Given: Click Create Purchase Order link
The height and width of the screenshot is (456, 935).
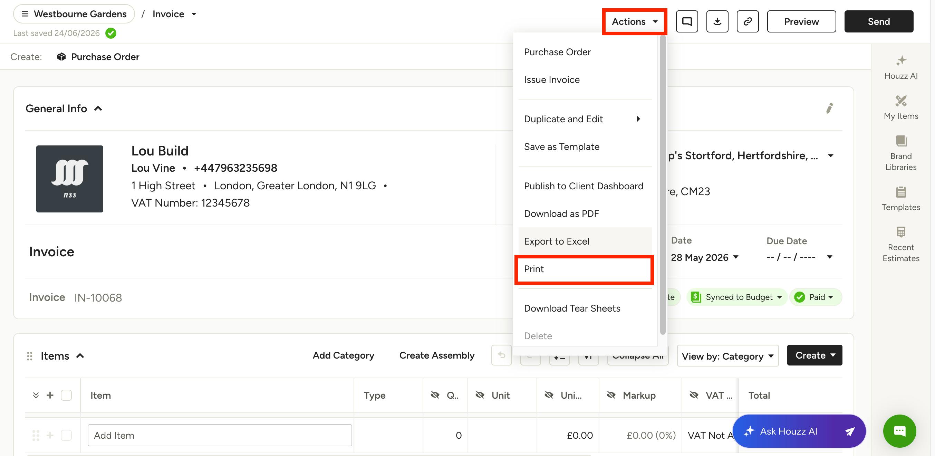Looking at the screenshot, I should [98, 57].
